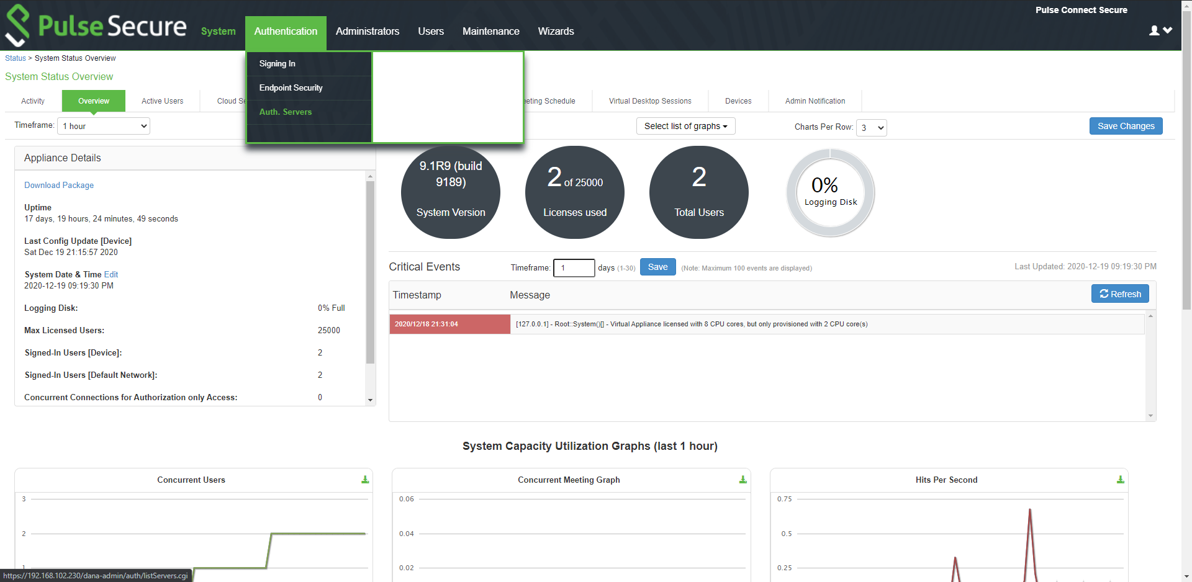
Task: Click the Download Package link
Action: (x=59, y=185)
